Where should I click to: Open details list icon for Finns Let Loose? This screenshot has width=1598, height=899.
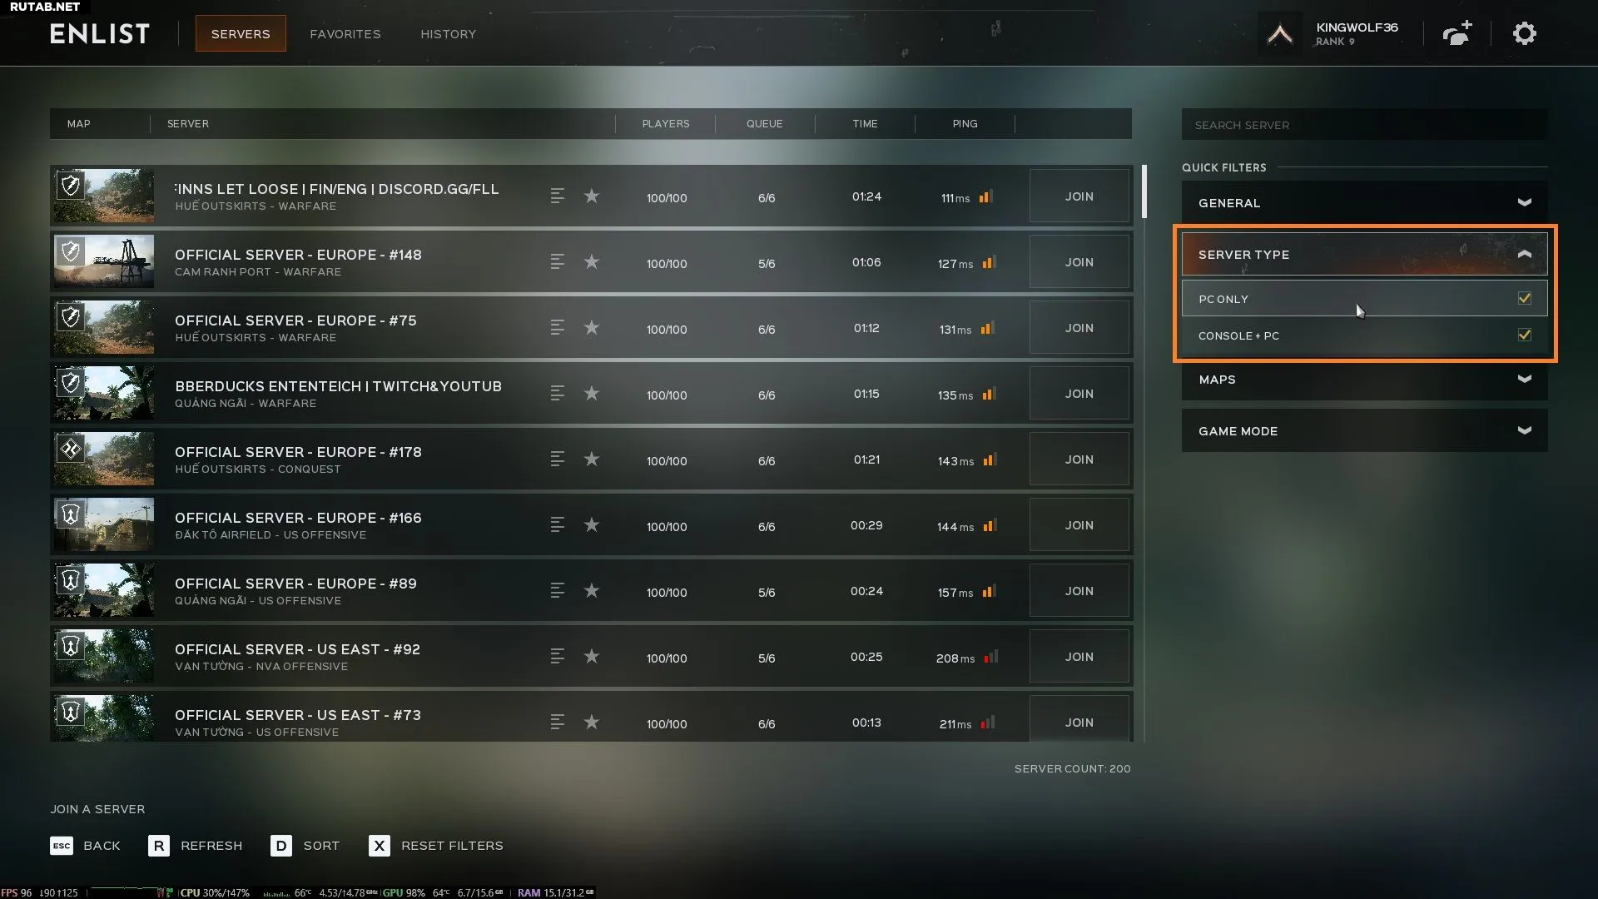click(x=558, y=196)
